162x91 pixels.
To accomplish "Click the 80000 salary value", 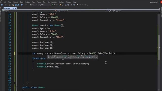I will coord(54,34).
